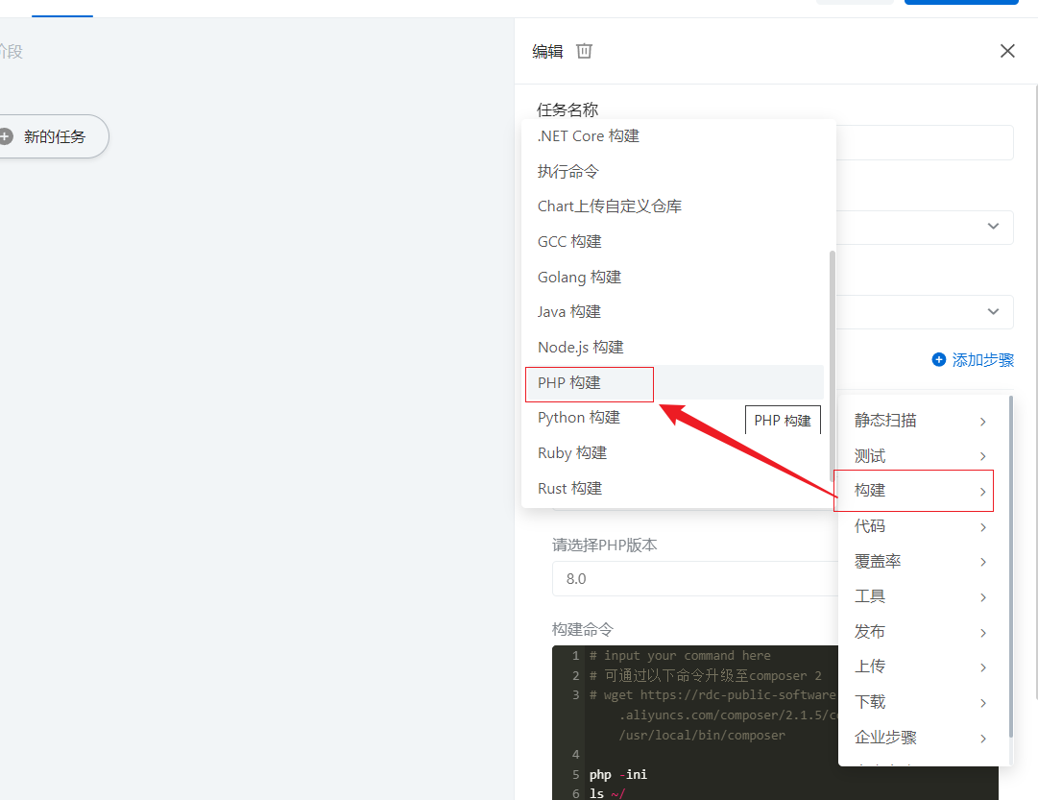The width and height of the screenshot is (1038, 800).
Task: Open the 覆盖率 category
Action: tap(920, 562)
